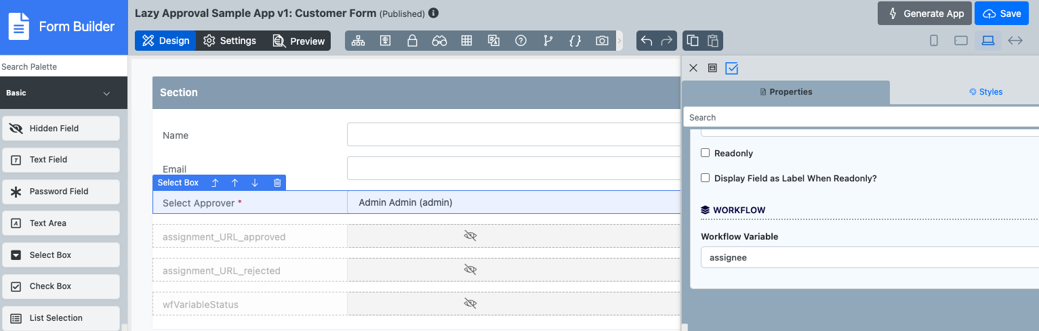Open the Select Approver dropdown
The image size is (1039, 331).
click(514, 202)
